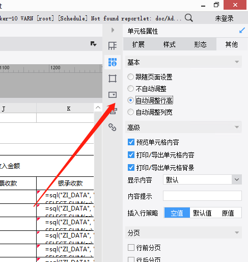This screenshot has width=248, height=262.
Task: Click the log search magnifier icon
Action: pyautogui.click(x=189, y=18)
